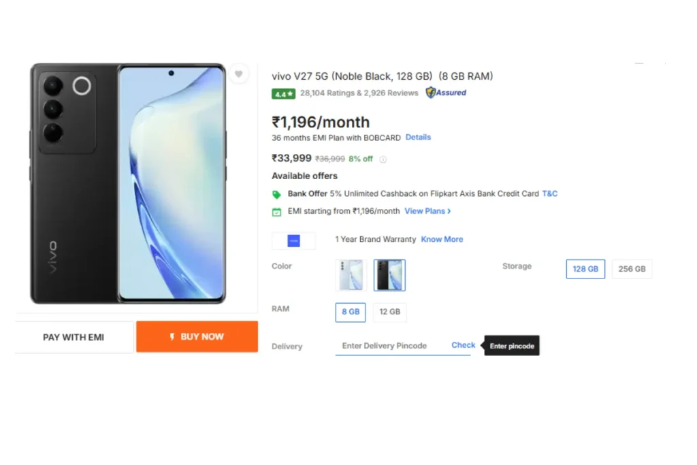Viewport: 697px width, 465px height.
Task: Choose the 8 GB RAM option
Action: 351,312
